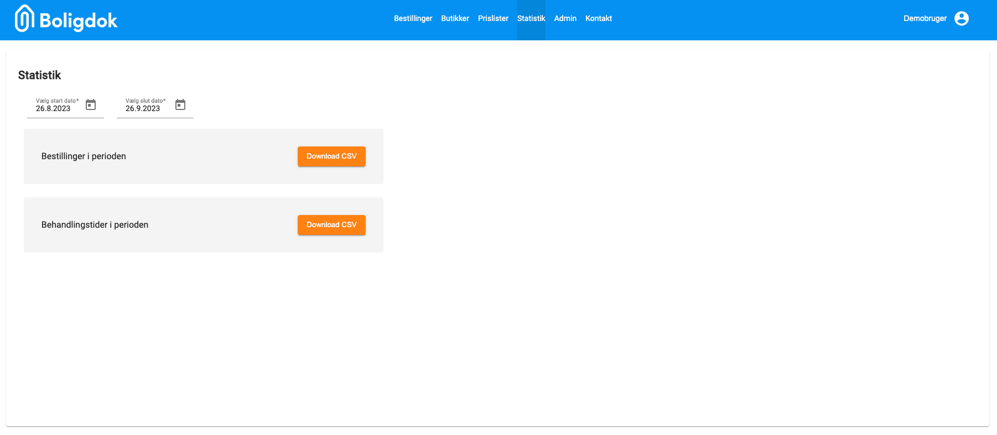Download CSV for Behandlingstider i perioden
This screenshot has width=997, height=435.
click(x=331, y=225)
